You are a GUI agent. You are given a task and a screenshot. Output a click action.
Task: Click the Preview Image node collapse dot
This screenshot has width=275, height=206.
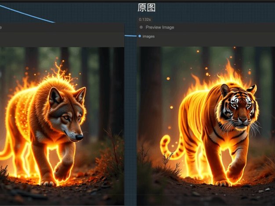tap(141, 27)
